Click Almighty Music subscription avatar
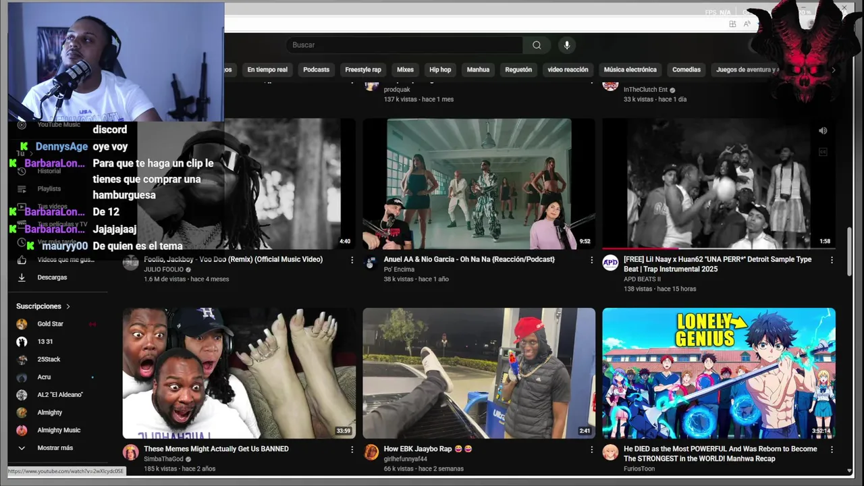Viewport: 864px width, 486px height. click(x=22, y=430)
